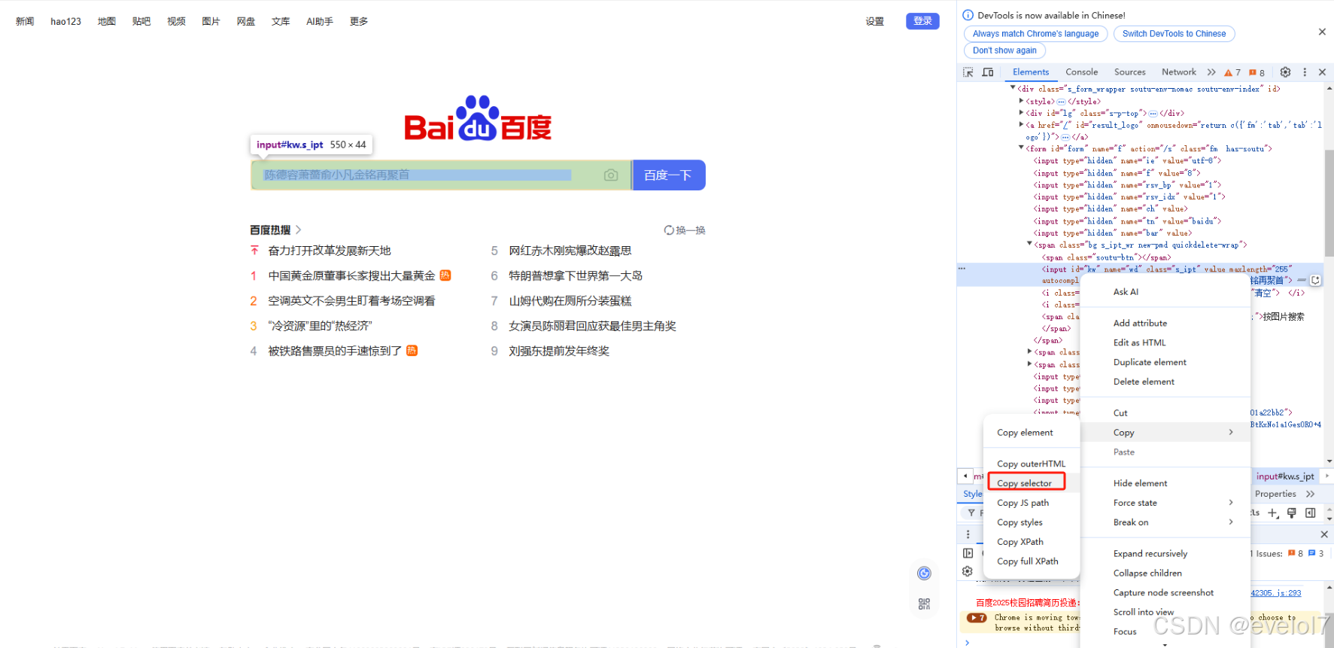Click the 登录 login button
Viewport: 1334px width, 648px height.
pos(922,21)
